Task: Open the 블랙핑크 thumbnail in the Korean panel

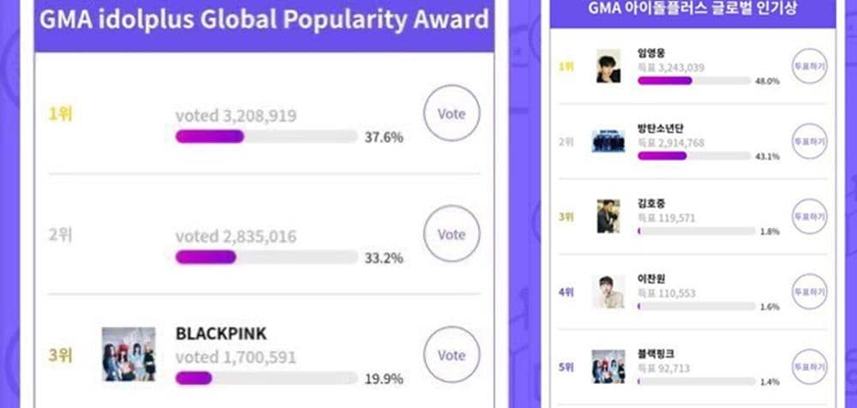Action: pyautogui.click(x=608, y=366)
